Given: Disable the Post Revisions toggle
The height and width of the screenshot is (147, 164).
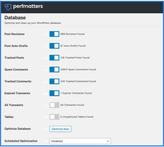Looking at the screenshot, I should [54, 34].
